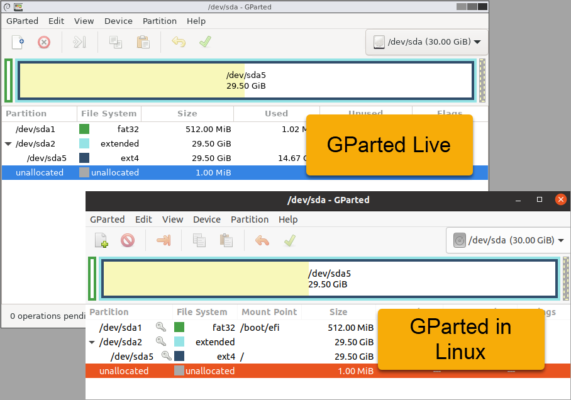
Task: Minimize the front GParted window
Action: 518,200
